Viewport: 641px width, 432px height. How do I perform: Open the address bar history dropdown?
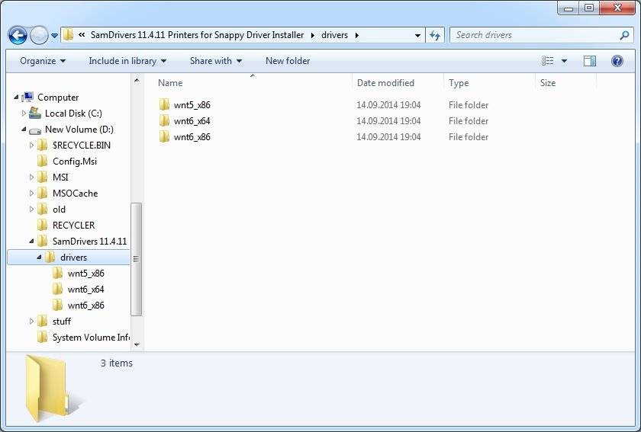[417, 36]
